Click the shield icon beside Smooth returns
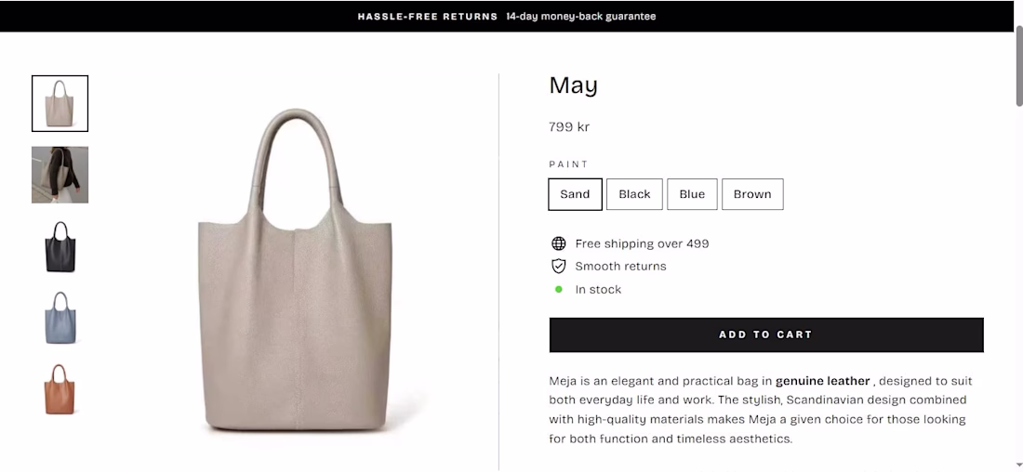1023x472 pixels. pos(558,267)
